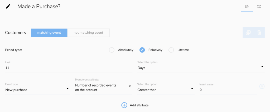This screenshot has width=270, height=112.
Task: Select the not matching event button
Action: (88, 33)
